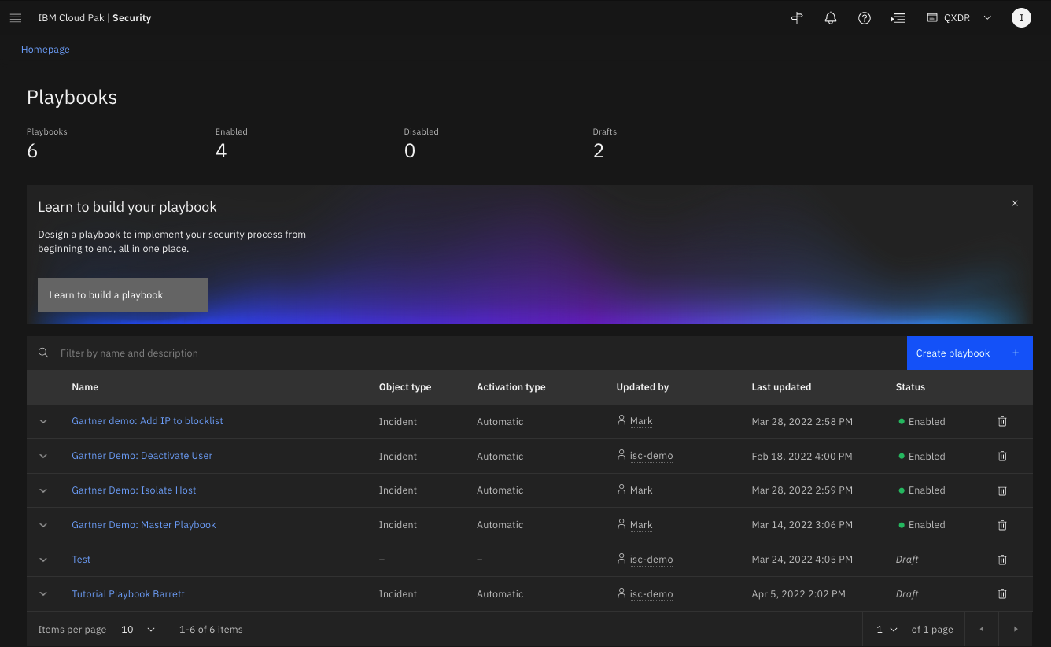Open the user profile avatar
The height and width of the screenshot is (647, 1051).
pyautogui.click(x=1020, y=18)
